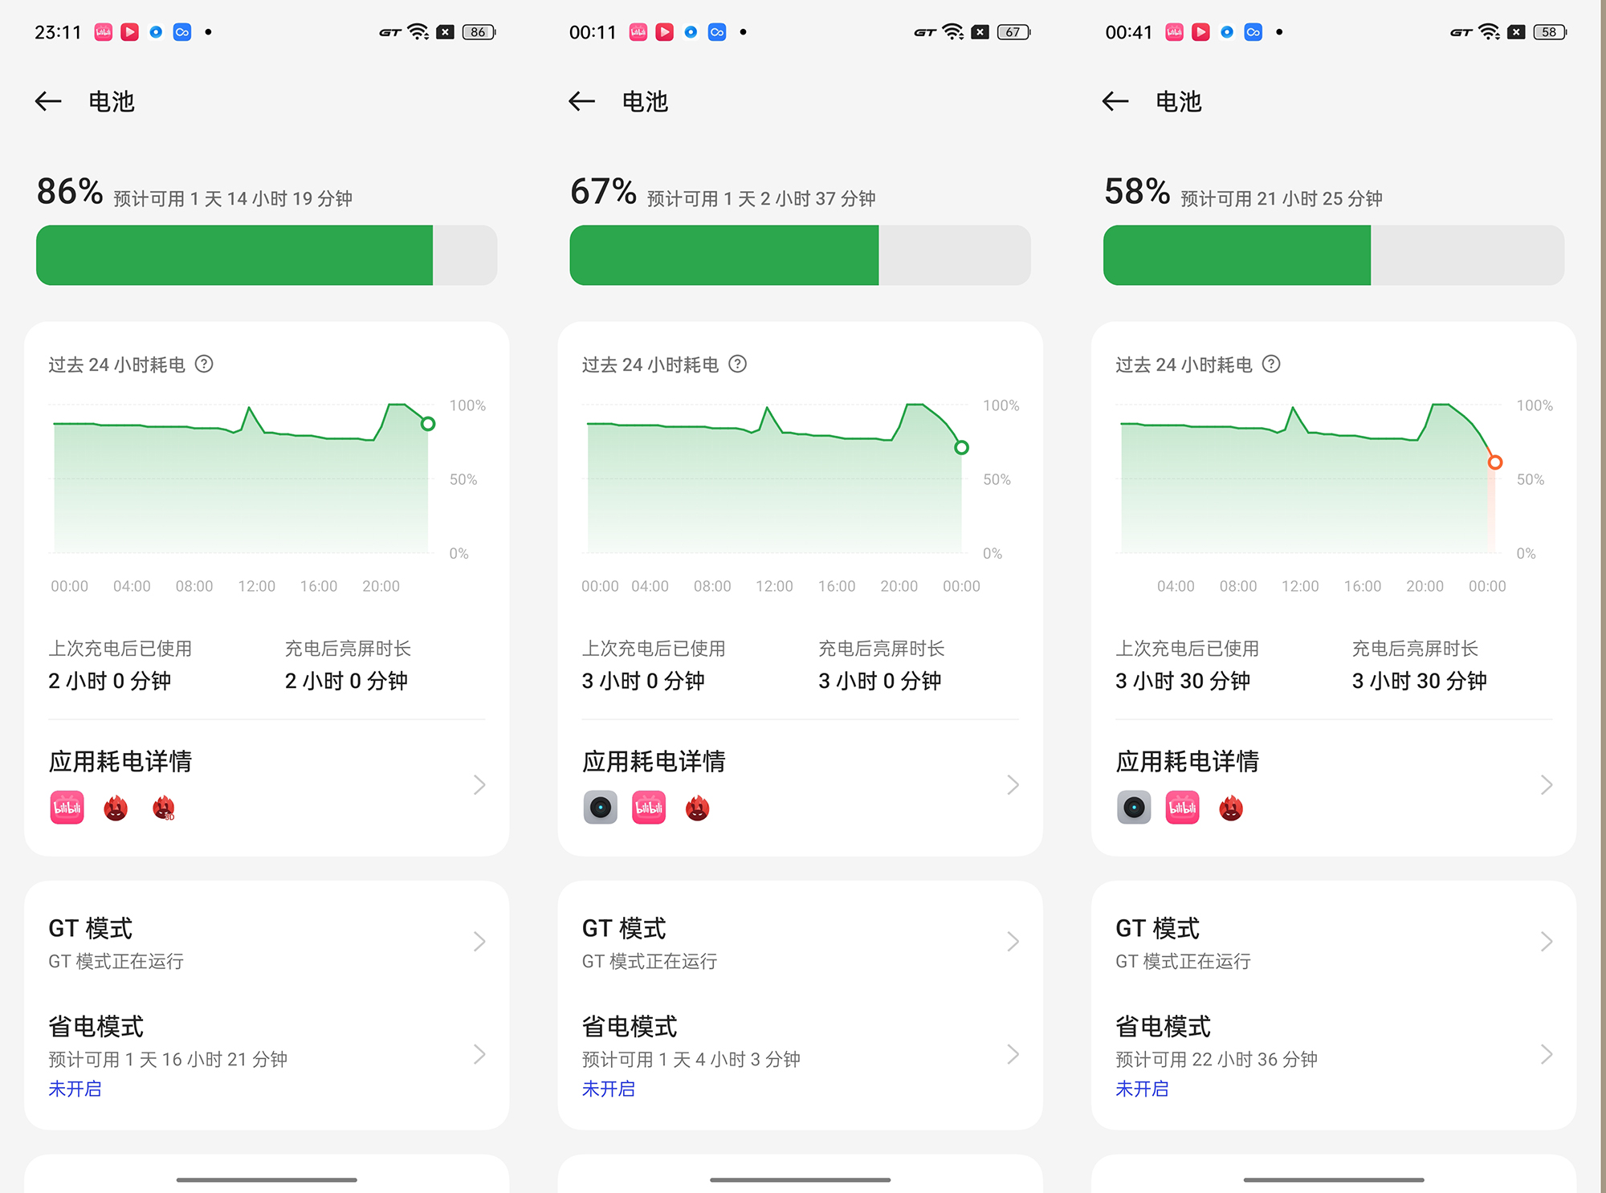The image size is (1606, 1193).
Task: Expand 省电模式 options on the right screen
Action: (1547, 1054)
